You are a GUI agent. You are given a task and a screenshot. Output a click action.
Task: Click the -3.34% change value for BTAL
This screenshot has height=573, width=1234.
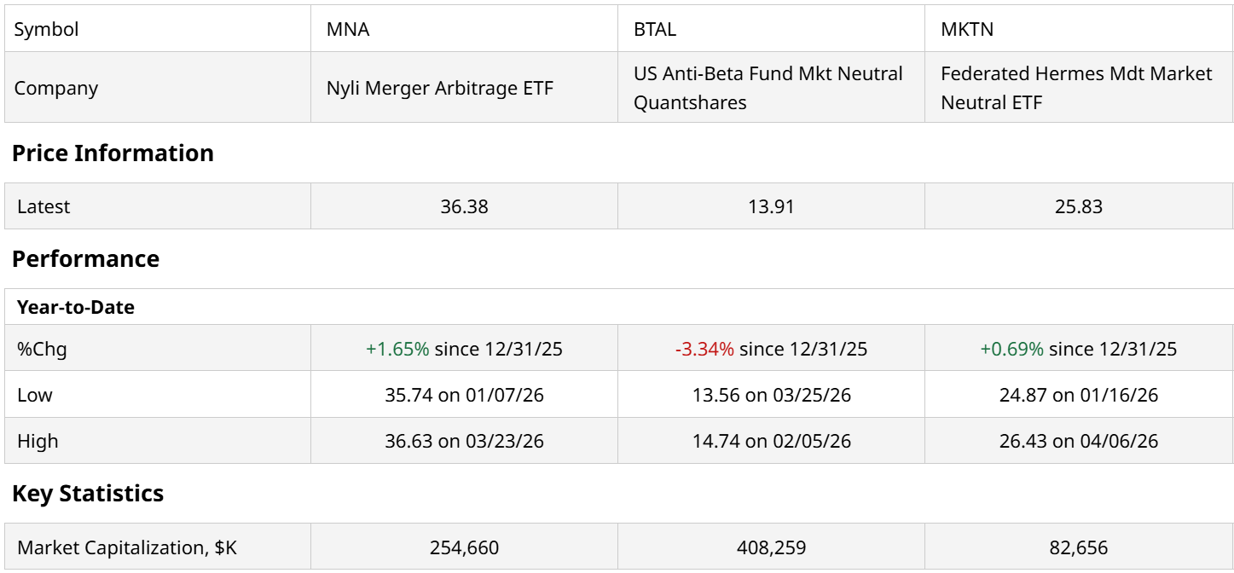coord(704,349)
